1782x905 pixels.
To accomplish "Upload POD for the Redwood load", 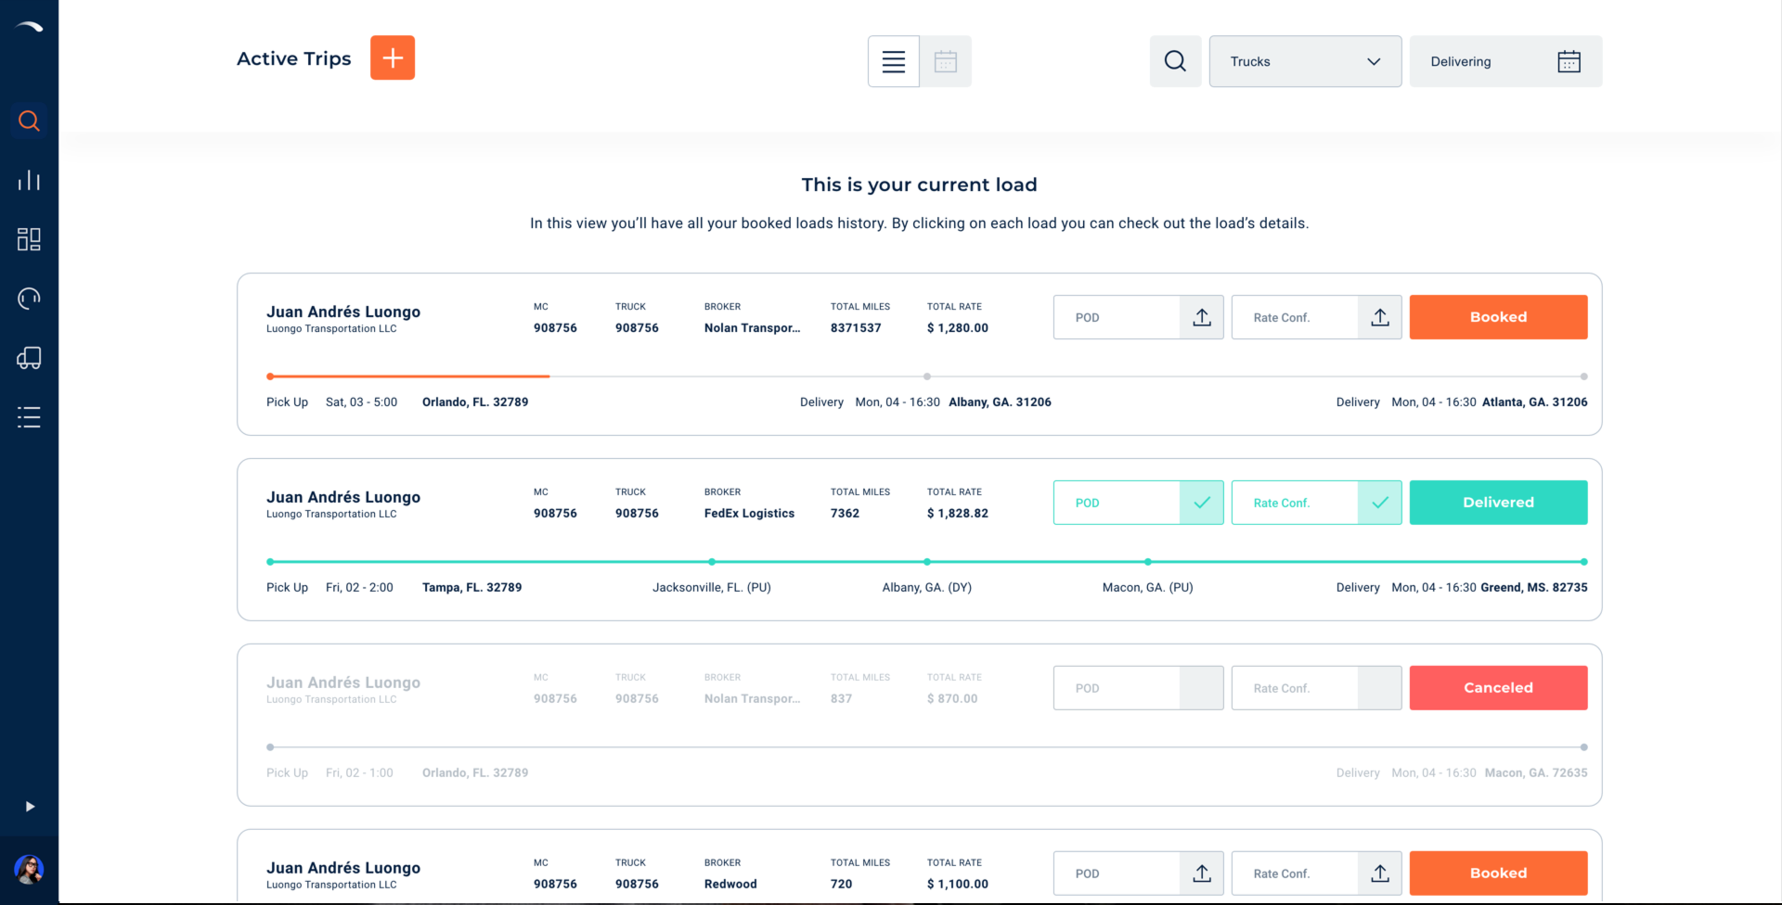I will (x=1202, y=873).
